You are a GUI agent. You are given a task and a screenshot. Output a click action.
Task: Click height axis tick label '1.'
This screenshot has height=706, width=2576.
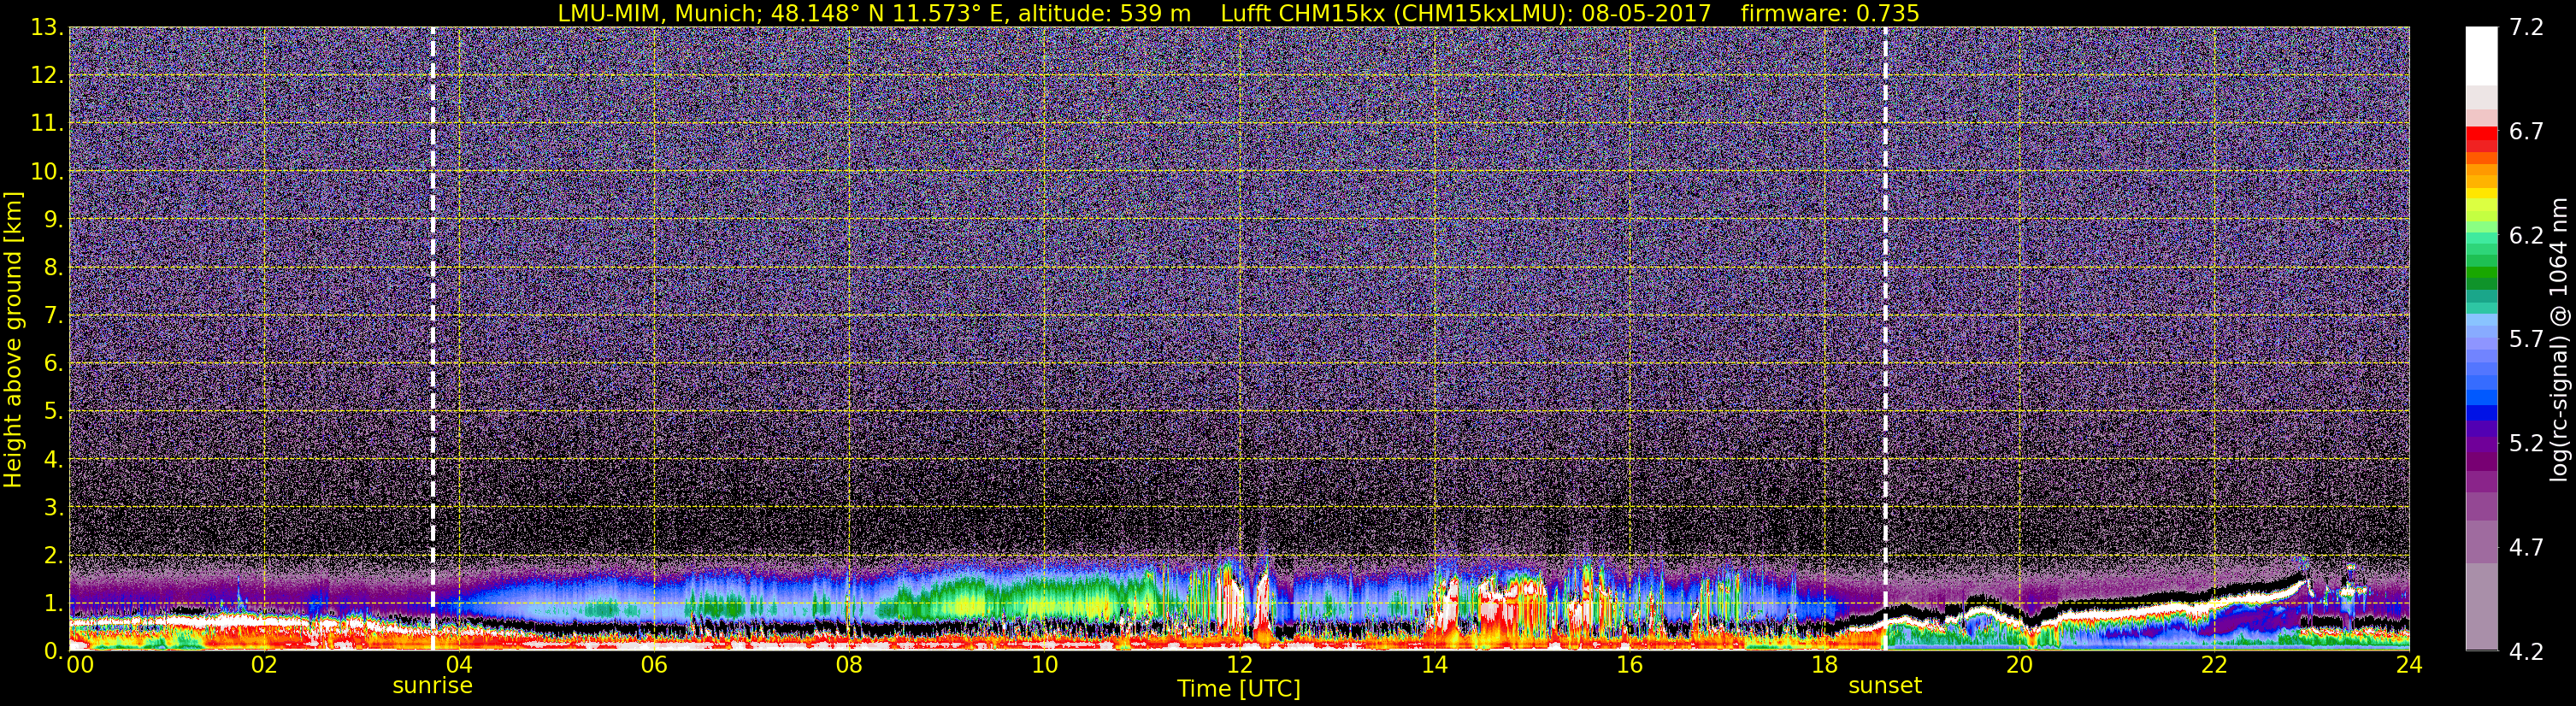[x=54, y=604]
